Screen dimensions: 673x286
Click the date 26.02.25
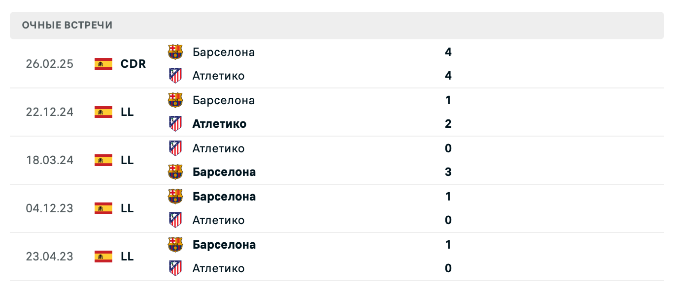pyautogui.click(x=49, y=64)
